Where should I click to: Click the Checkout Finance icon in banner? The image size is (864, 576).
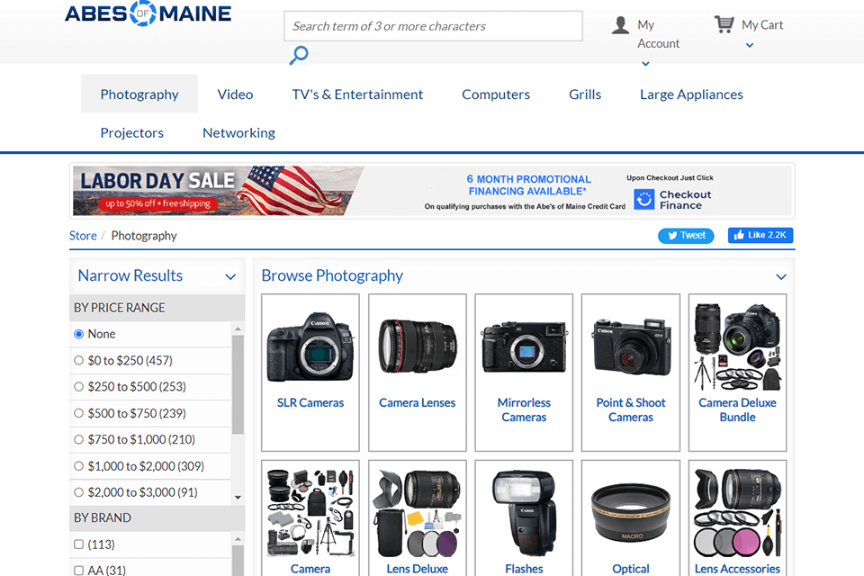point(644,200)
